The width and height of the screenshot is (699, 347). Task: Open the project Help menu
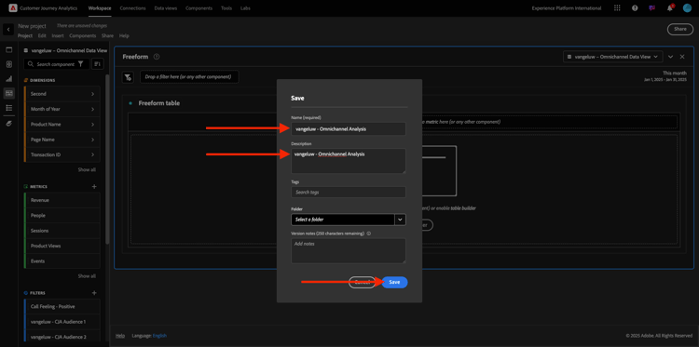(124, 35)
